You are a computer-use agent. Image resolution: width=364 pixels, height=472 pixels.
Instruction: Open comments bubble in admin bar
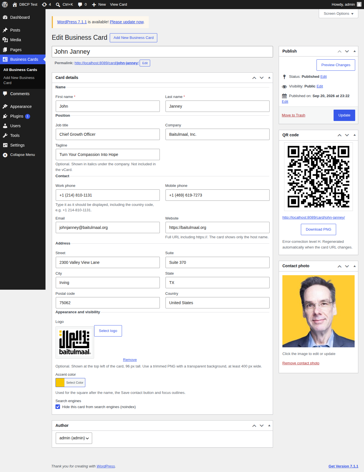pos(80,5)
